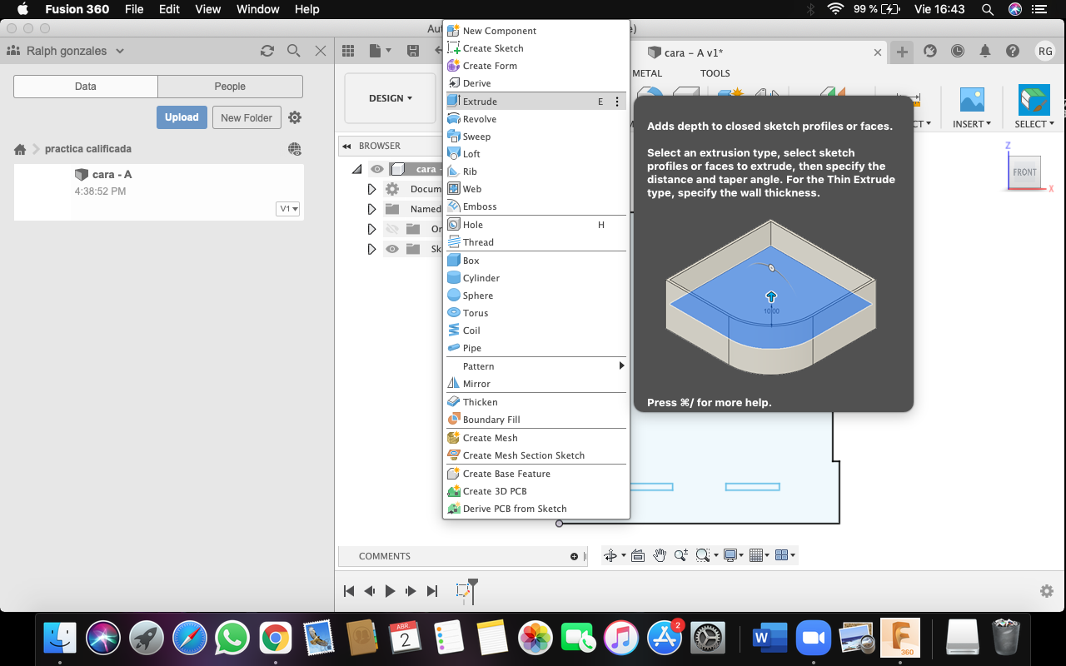Open the INSERT dropdown

coord(972,124)
